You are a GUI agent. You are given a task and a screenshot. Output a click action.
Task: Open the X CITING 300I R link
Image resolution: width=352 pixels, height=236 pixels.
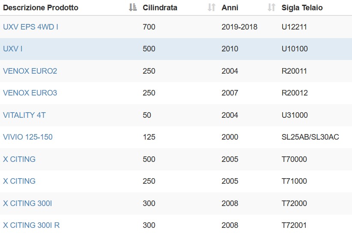(31, 225)
